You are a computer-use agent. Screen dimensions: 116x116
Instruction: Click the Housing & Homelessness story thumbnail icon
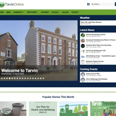click(x=83, y=41)
